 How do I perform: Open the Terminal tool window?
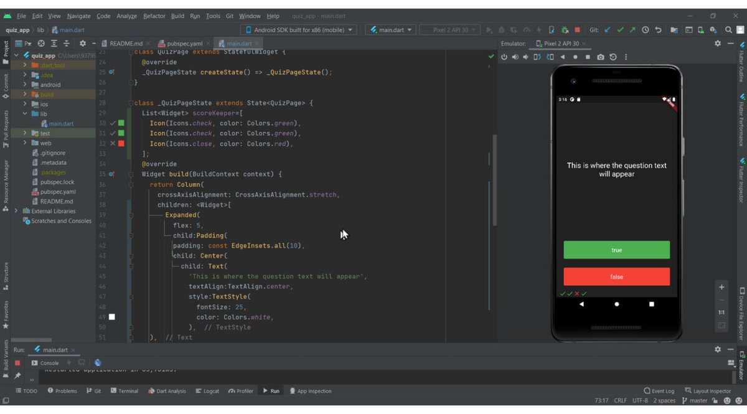tap(124, 391)
